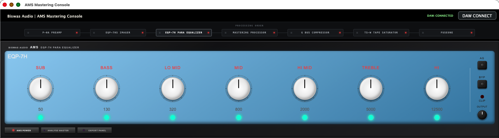499x138 pixels.
Task: Click the HI MID frequency value 2000
Action: tap(305, 109)
